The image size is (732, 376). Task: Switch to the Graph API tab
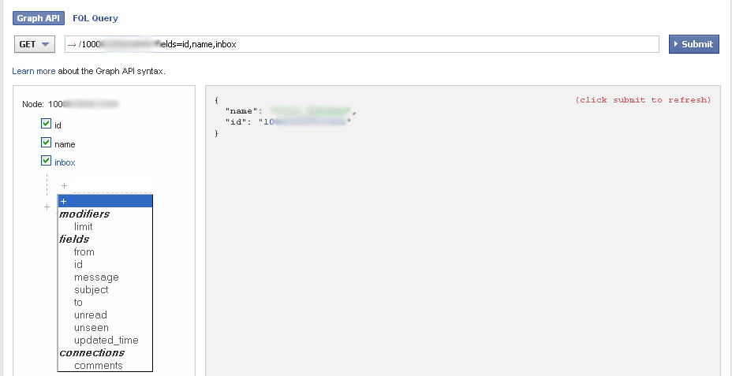[39, 18]
